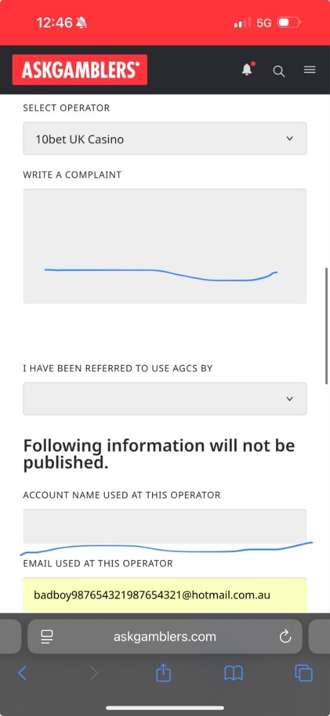Focus the Write a Complaint text area
The width and height of the screenshot is (330, 716).
coord(165,246)
